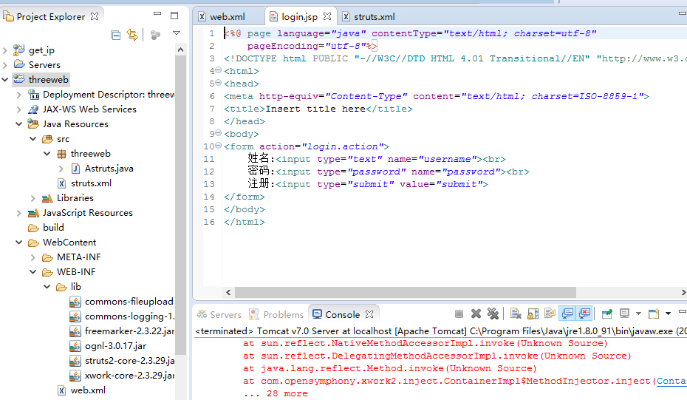Click Collapse All in Project Explorer toolbar
This screenshot has height=400, width=687.
pyautogui.click(x=116, y=35)
